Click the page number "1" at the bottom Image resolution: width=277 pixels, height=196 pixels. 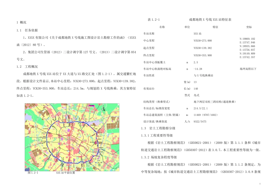pos(260,184)
